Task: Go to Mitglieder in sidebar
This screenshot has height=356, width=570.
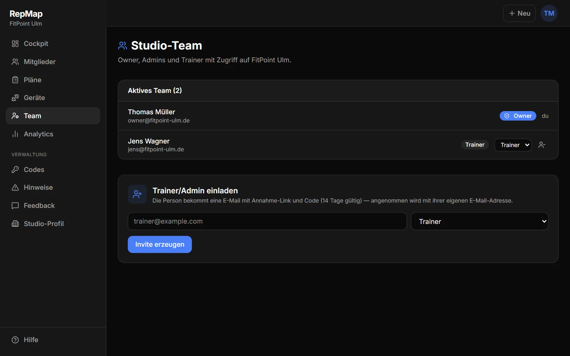Action: pos(53,62)
